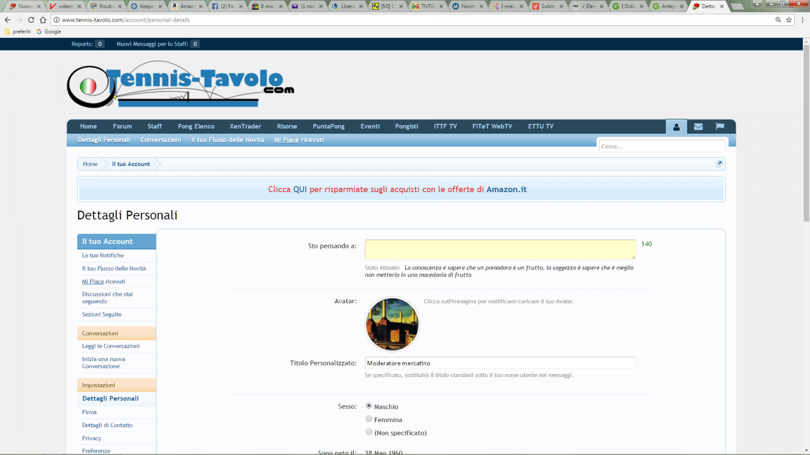Image resolution: width=810 pixels, height=455 pixels.
Task: Click the Tennis-Tavolo site logo
Action: click(180, 85)
